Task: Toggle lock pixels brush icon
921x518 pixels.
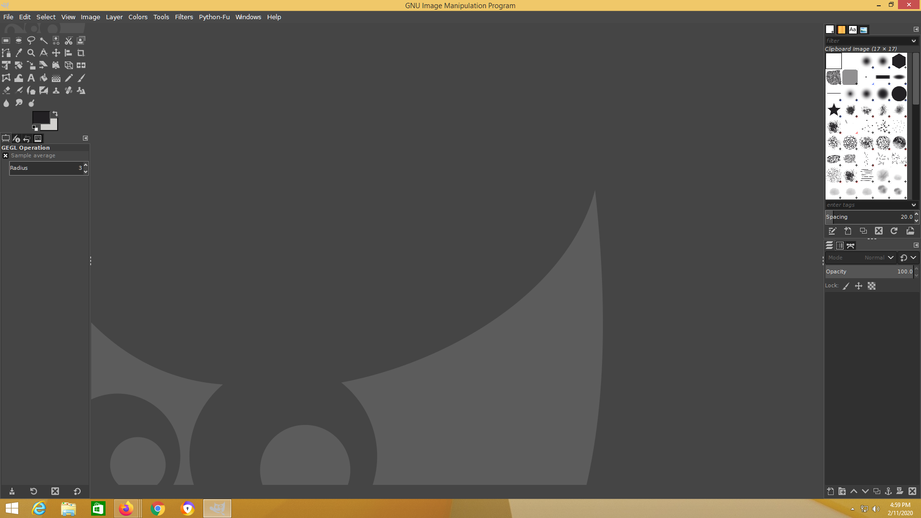Action: [846, 286]
